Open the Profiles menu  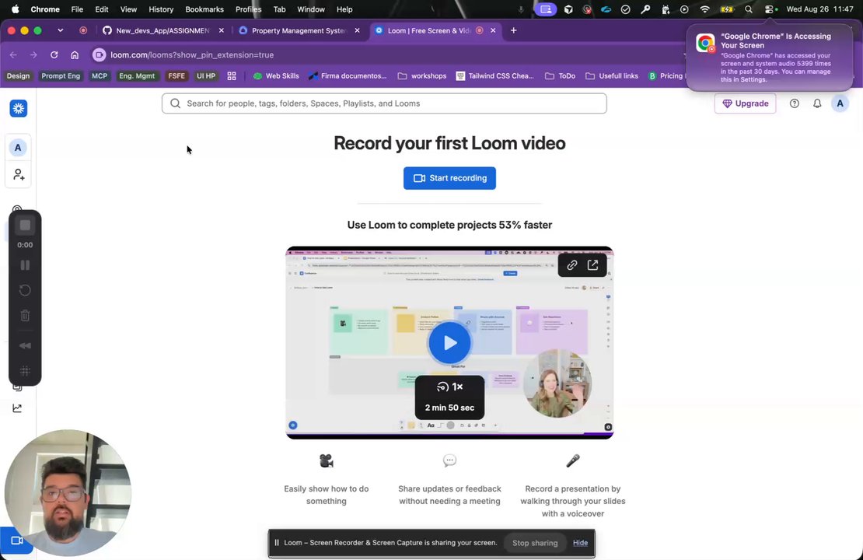pos(248,9)
